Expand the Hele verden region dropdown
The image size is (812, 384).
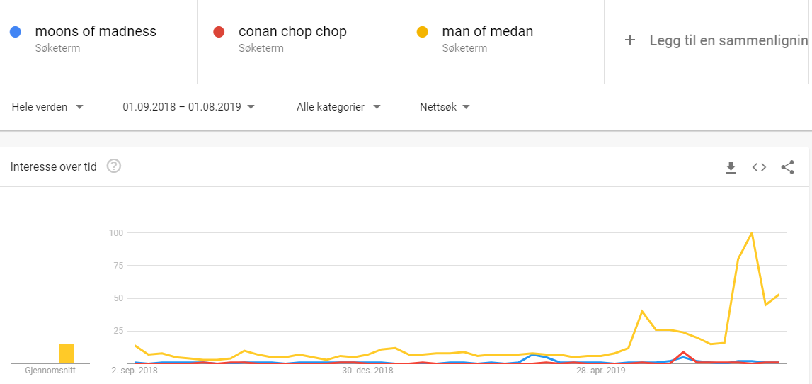coord(47,107)
